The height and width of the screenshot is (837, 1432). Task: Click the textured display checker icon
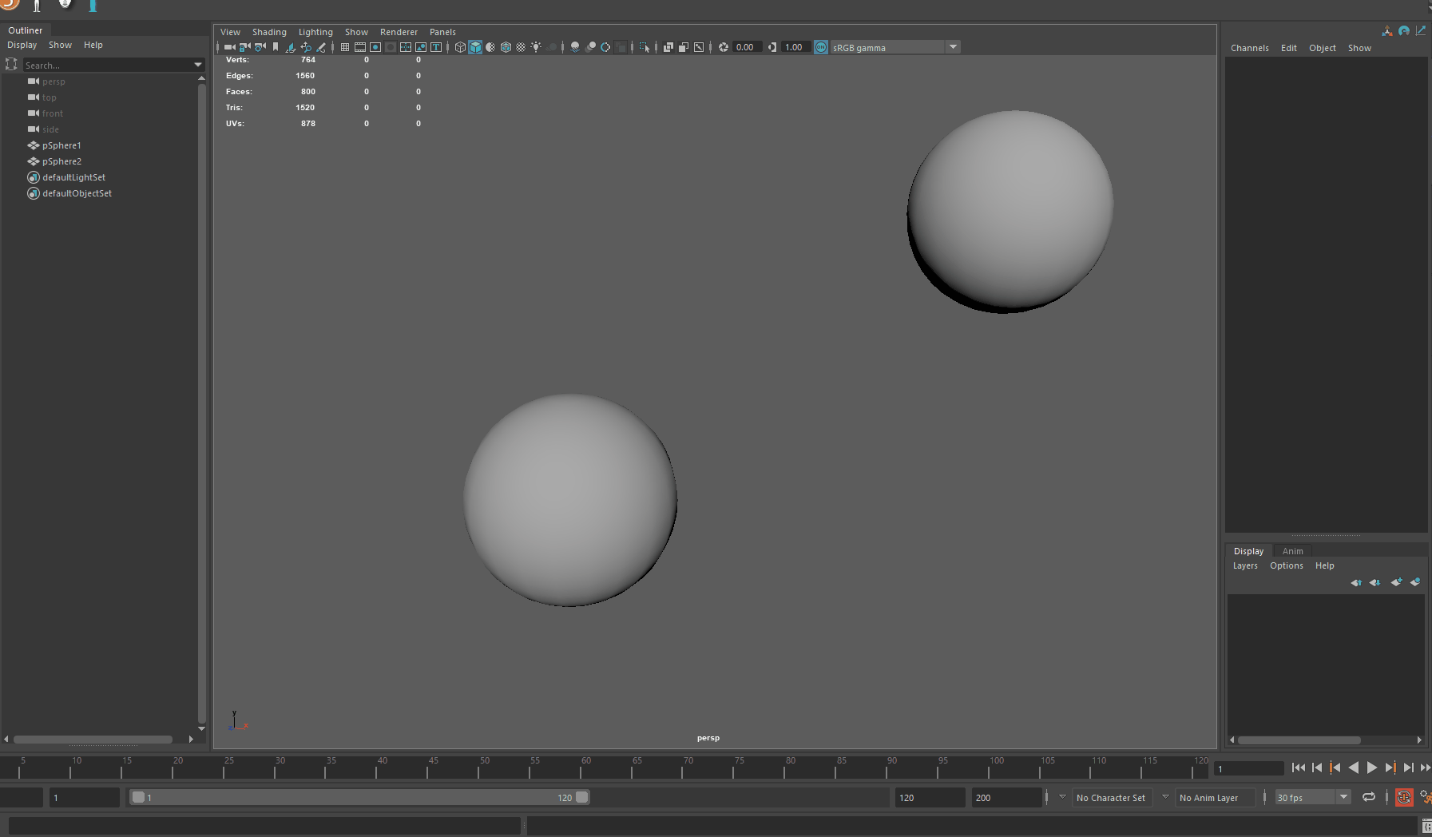521,47
